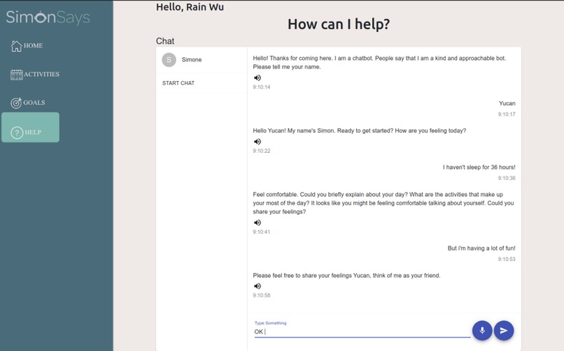Click the 'Hello, Rain Wu' greeting
Screen dimensions: 564x351
pos(190,7)
